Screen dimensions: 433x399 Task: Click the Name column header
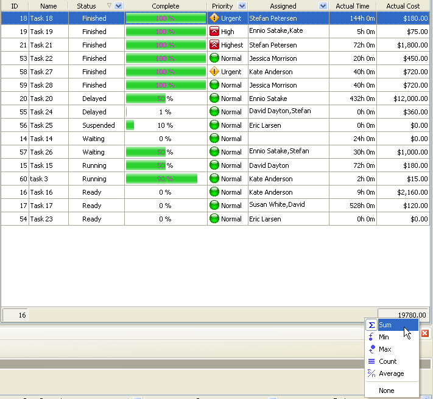(x=49, y=6)
